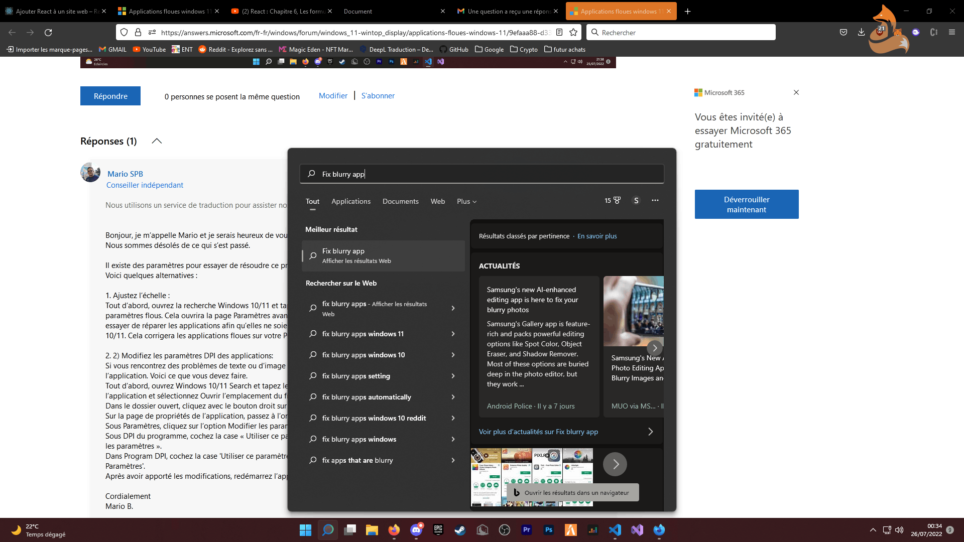The image size is (964, 542).
Task: Expand the Plus filter dropdown
Action: pos(466,201)
